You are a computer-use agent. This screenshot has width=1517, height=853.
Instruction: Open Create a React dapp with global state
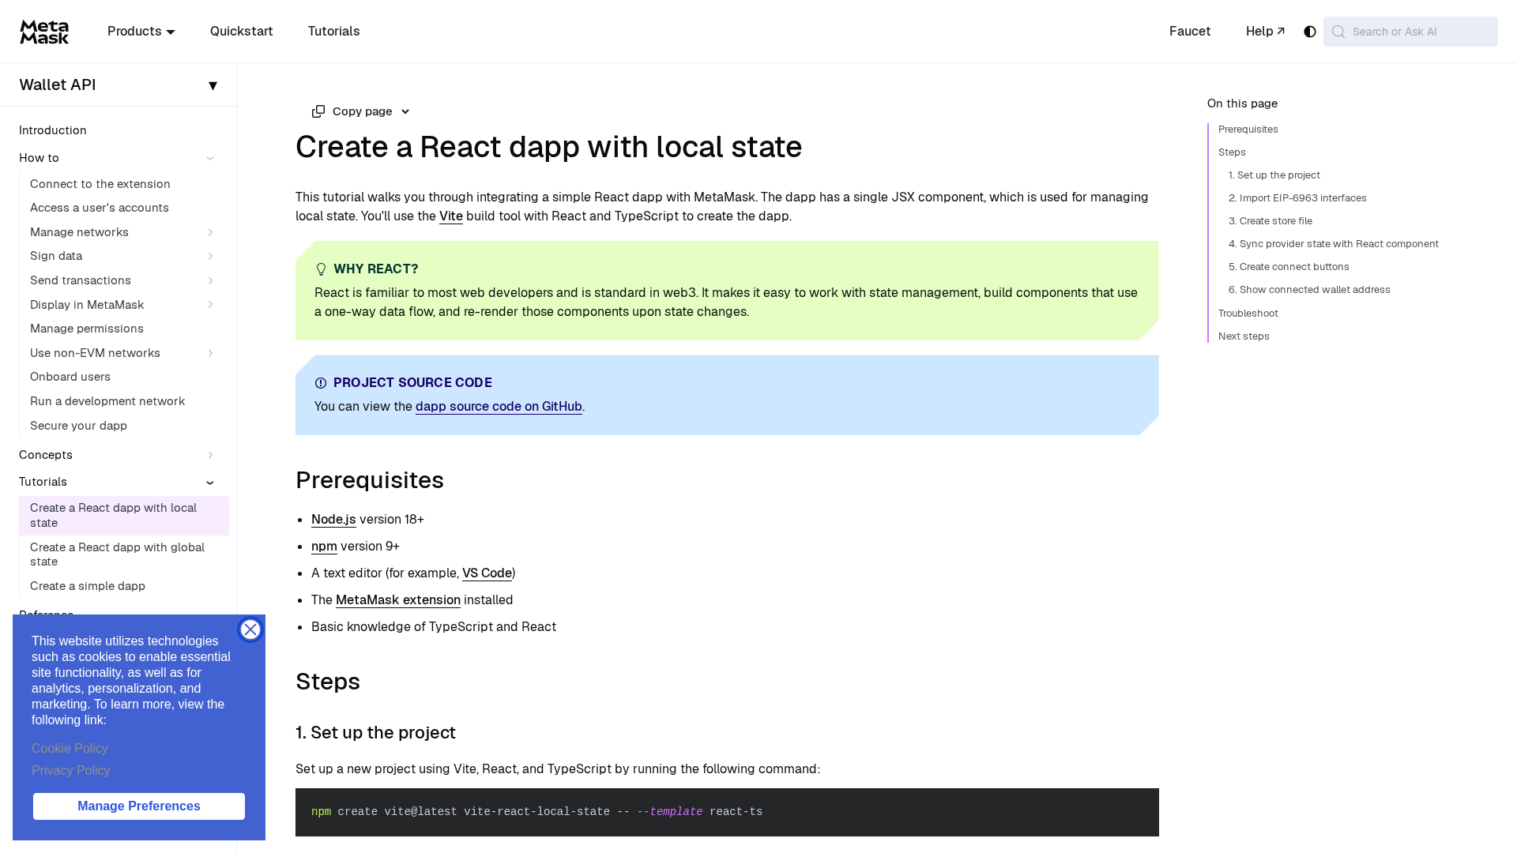(124, 554)
